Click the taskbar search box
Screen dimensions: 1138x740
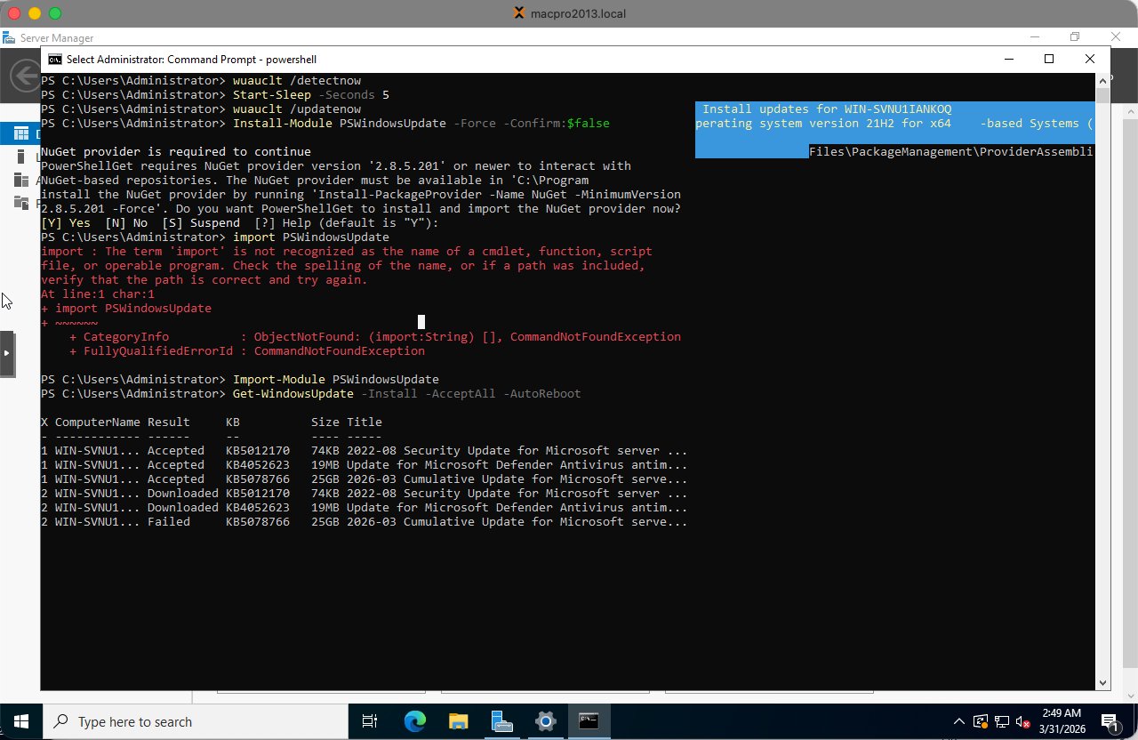click(196, 721)
